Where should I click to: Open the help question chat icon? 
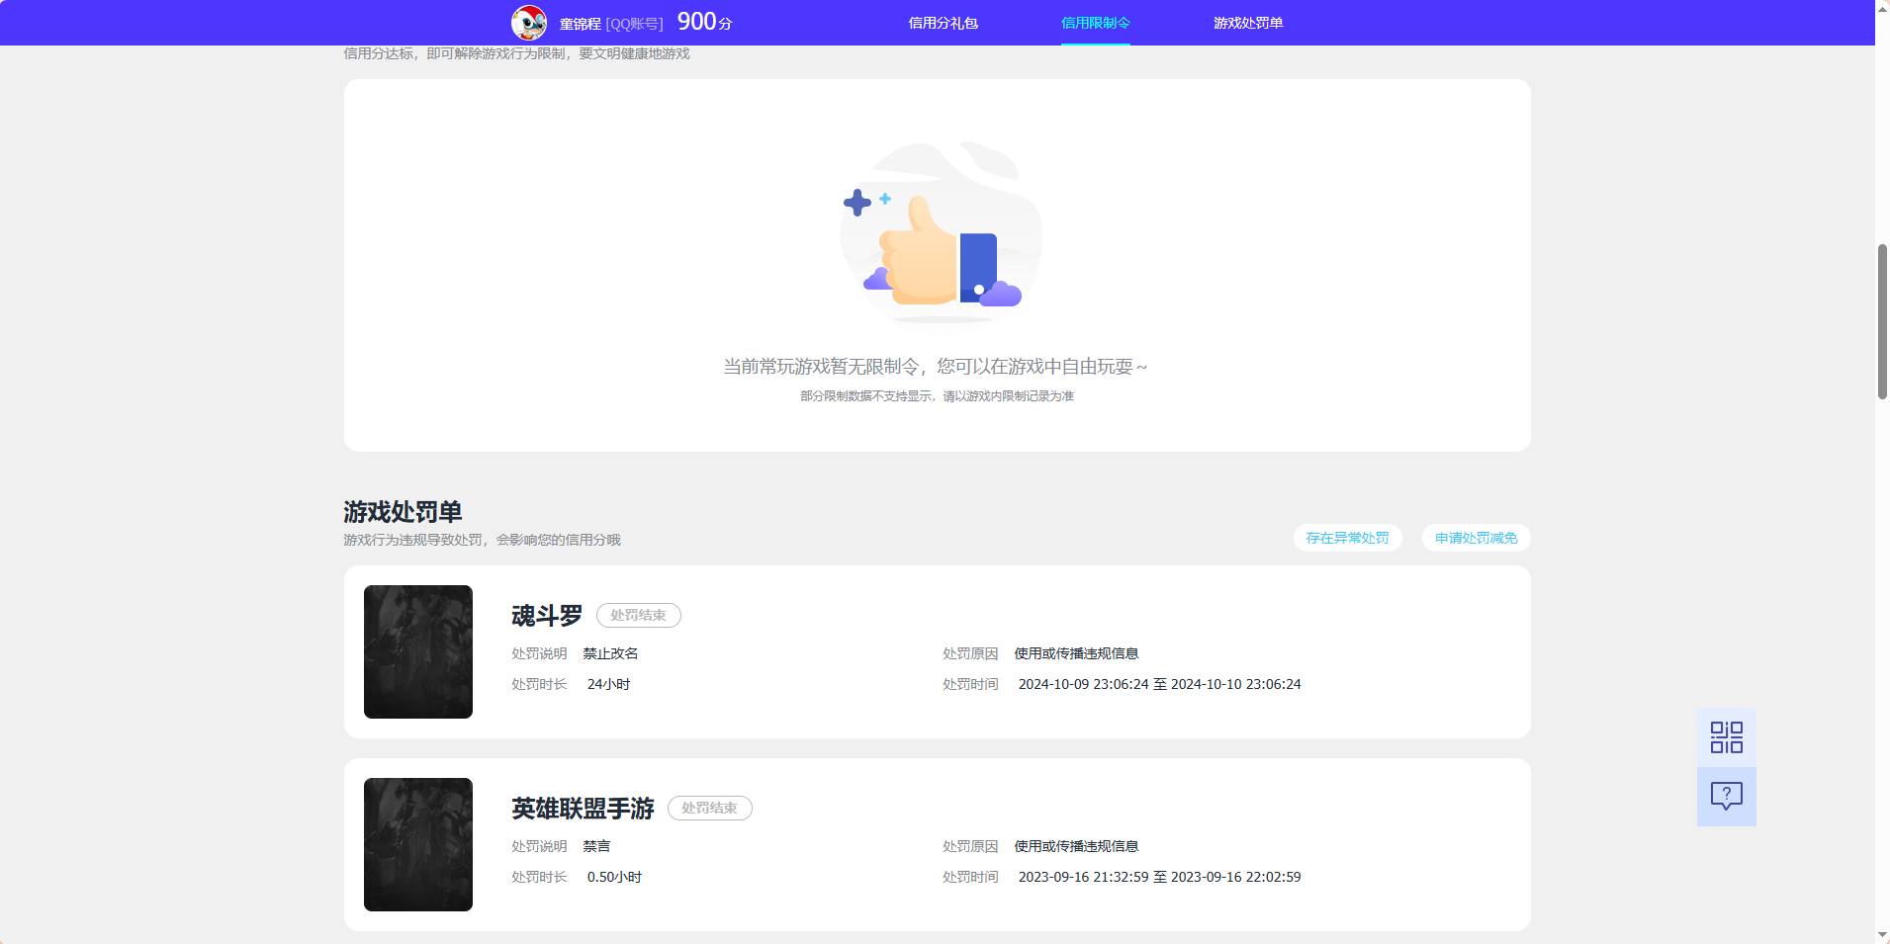click(x=1727, y=797)
